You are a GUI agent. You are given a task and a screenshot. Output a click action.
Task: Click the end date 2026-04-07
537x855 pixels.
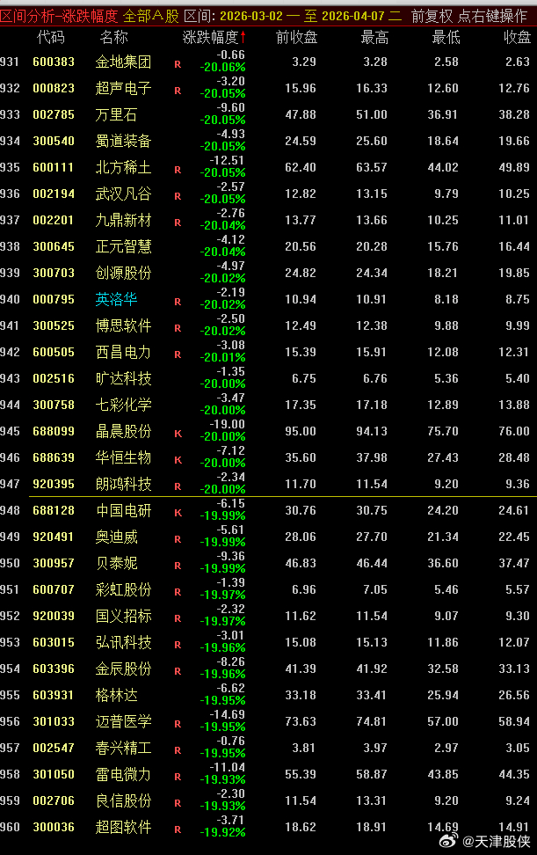[x=353, y=16]
